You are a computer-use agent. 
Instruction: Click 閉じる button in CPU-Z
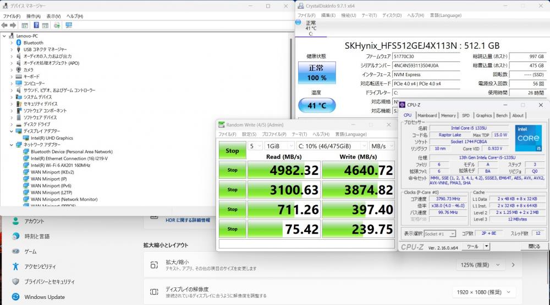point(534,247)
